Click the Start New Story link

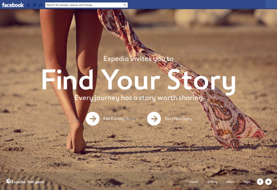tap(178, 119)
